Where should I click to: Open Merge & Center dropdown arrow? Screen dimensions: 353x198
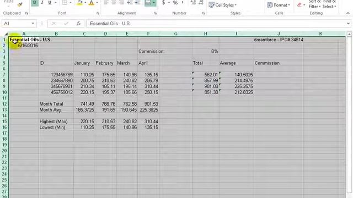154,2
